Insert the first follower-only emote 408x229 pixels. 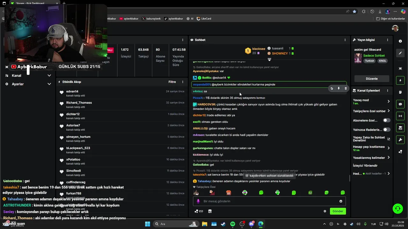coord(196,192)
